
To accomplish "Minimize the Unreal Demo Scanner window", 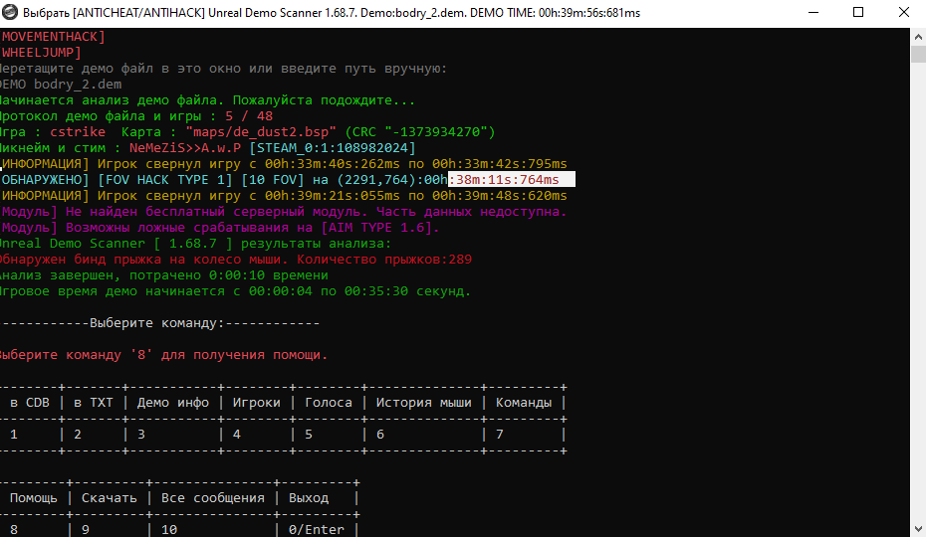I will pyautogui.click(x=810, y=14).
